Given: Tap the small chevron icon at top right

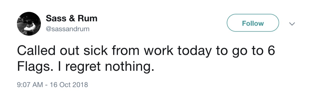Looking at the screenshot, I should coord(292,24).
